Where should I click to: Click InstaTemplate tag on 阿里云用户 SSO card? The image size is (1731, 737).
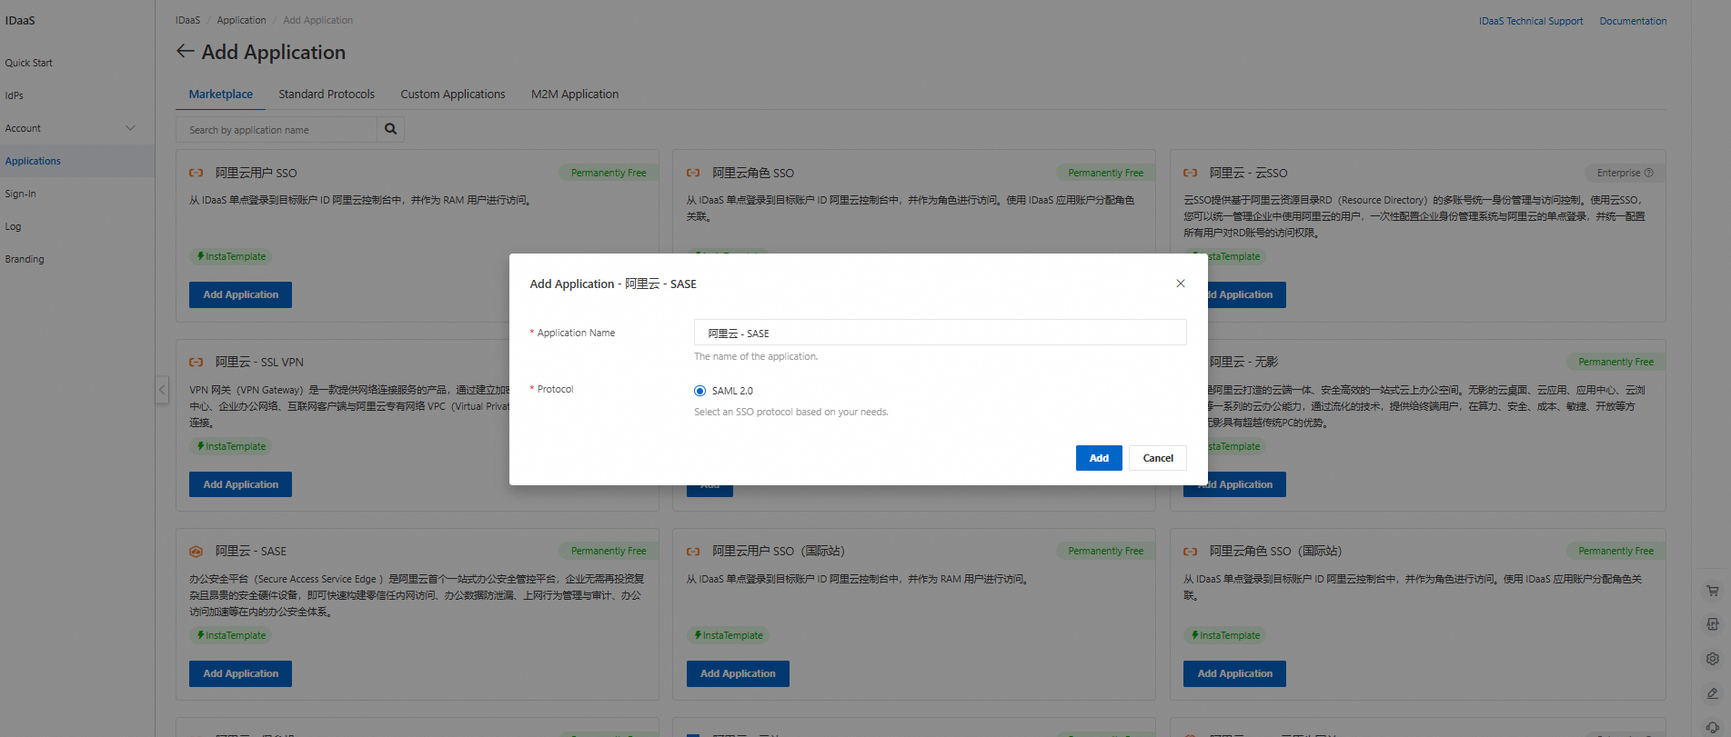click(231, 256)
